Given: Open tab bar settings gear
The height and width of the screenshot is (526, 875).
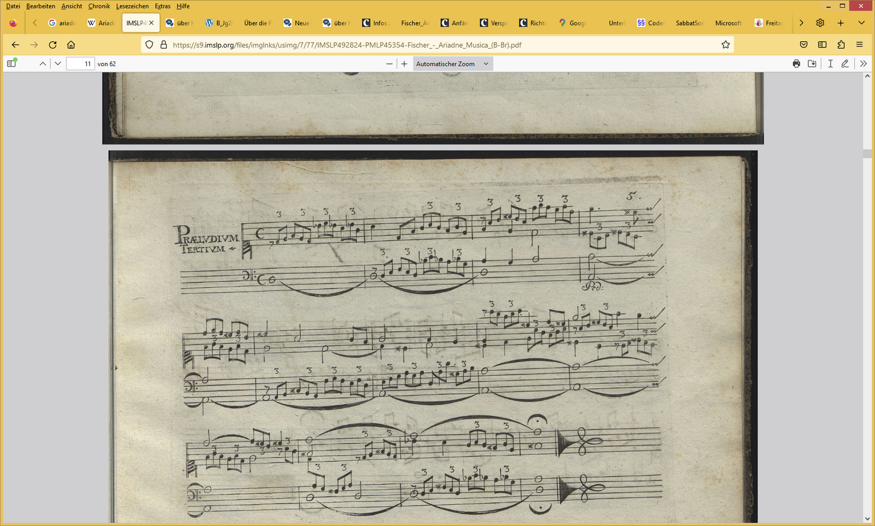Looking at the screenshot, I should pyautogui.click(x=820, y=23).
